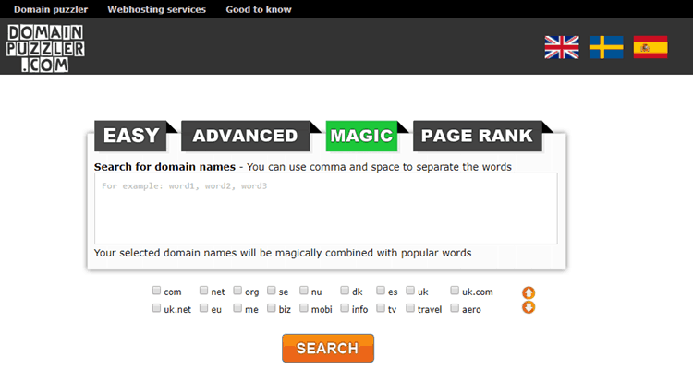This screenshot has width=693, height=381.
Task: Switch language with the Spanish flag
Action: 650,47
